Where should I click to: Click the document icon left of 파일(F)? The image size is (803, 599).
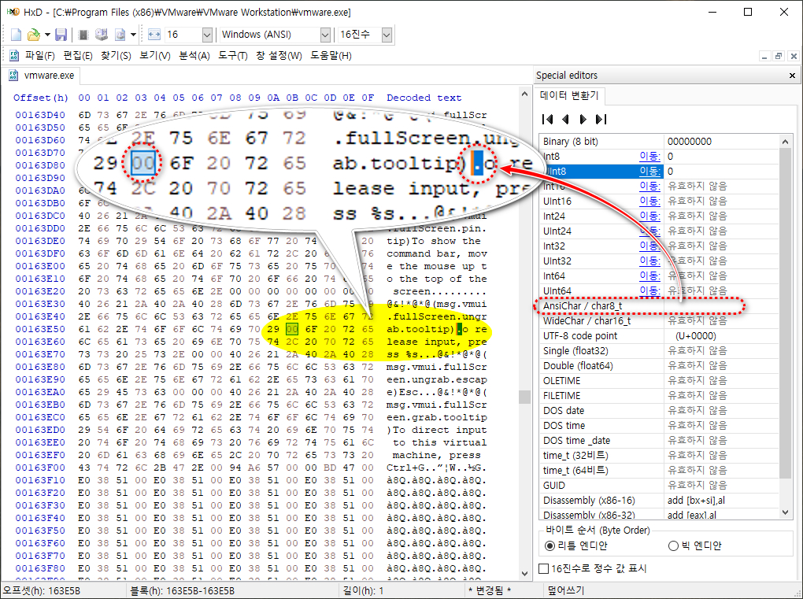pos(14,55)
